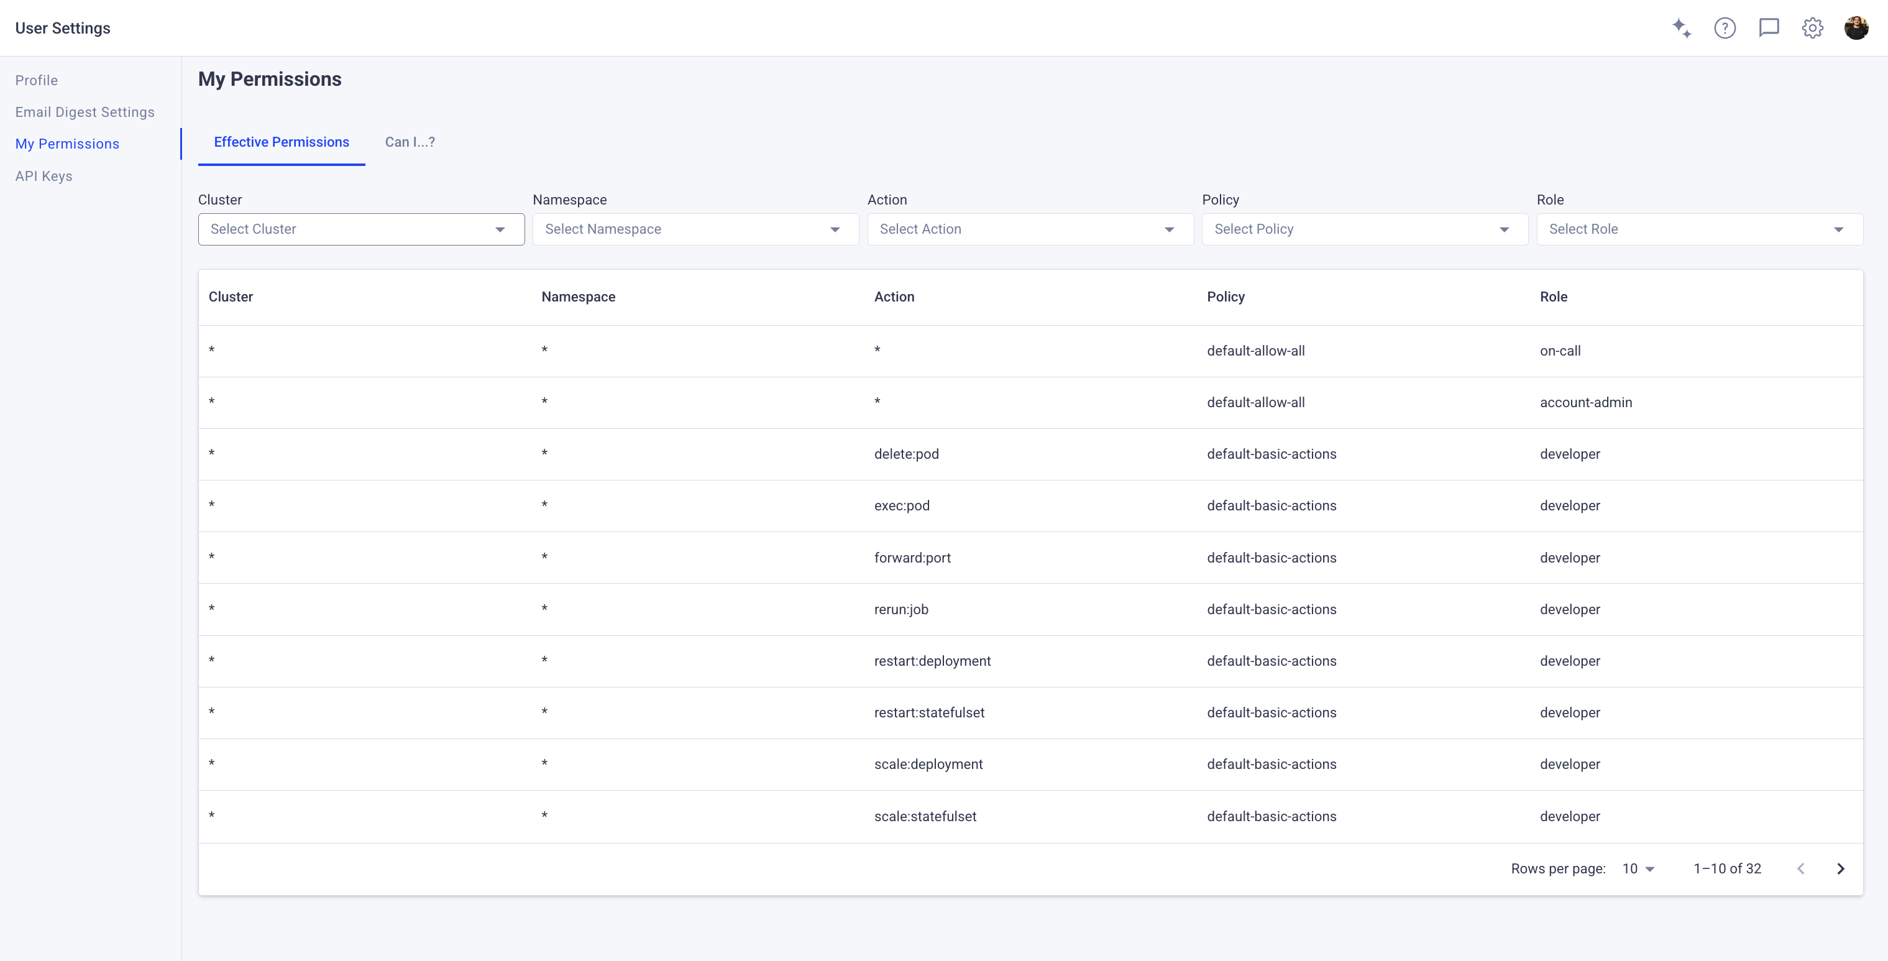Open the Select Action dropdown

(x=1030, y=229)
